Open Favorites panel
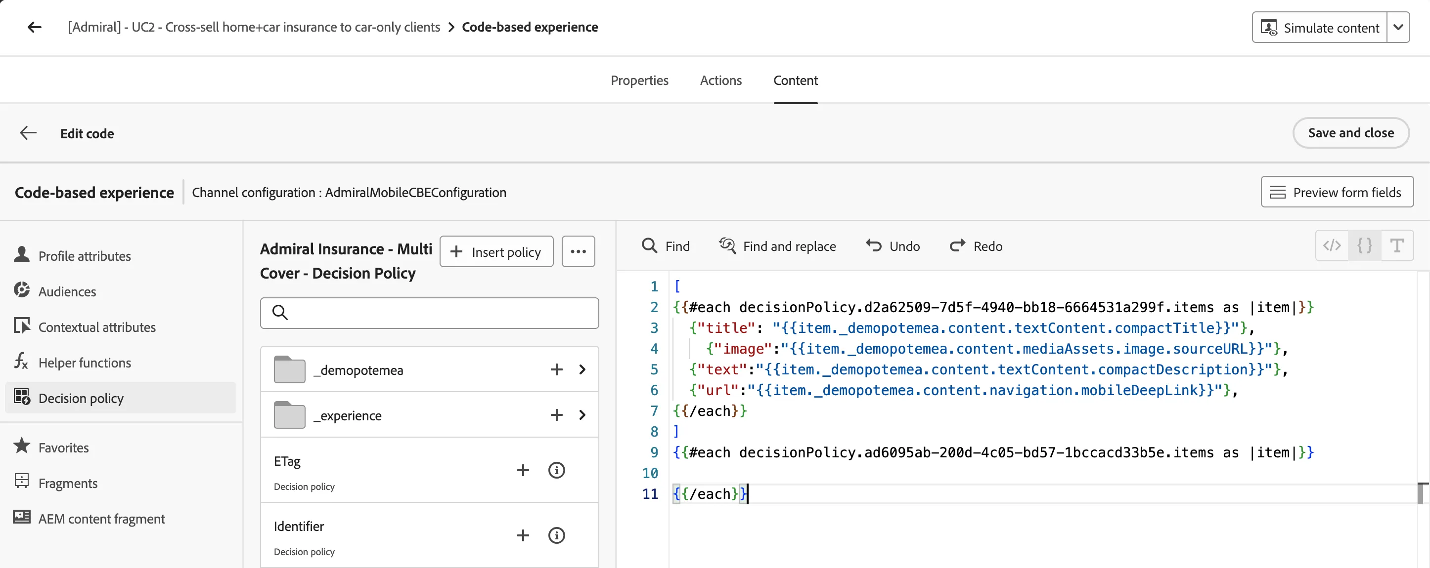The width and height of the screenshot is (1430, 568). (x=51, y=447)
